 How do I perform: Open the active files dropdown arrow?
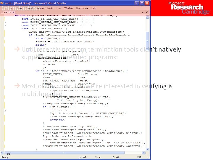point(143,12)
